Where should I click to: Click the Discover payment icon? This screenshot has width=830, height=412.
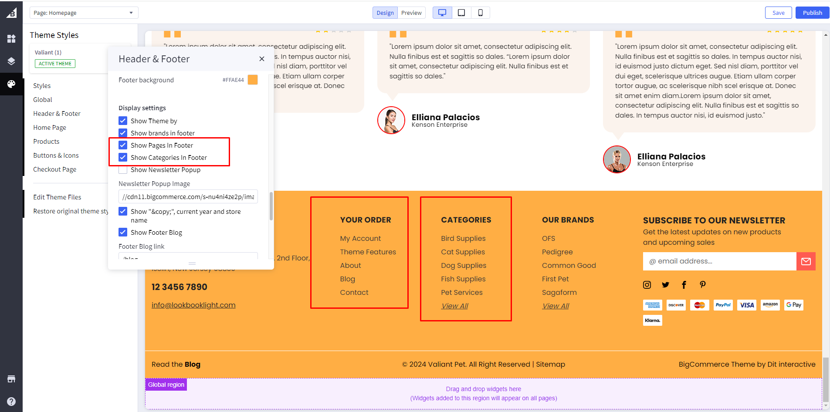click(676, 305)
